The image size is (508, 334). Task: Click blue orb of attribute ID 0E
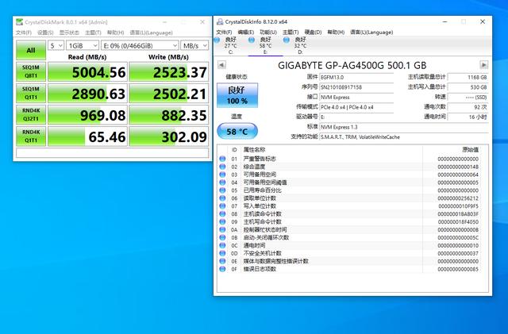[x=222, y=261]
